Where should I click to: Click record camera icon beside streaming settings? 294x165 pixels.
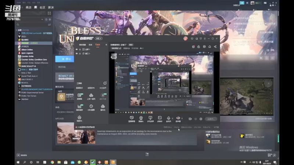pos(190,119)
